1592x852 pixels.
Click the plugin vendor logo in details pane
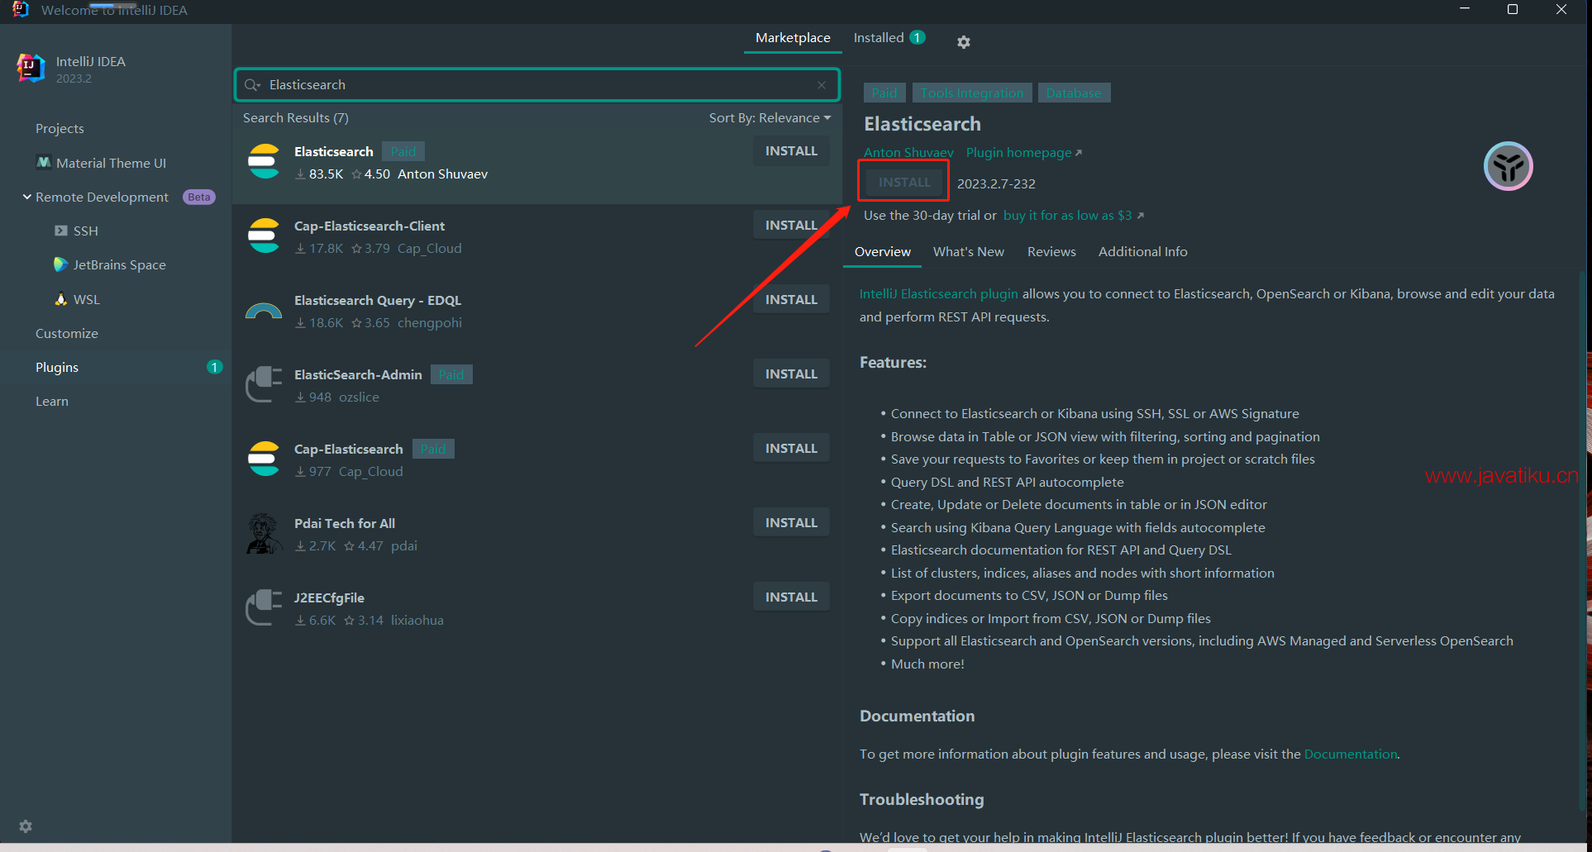1509,166
